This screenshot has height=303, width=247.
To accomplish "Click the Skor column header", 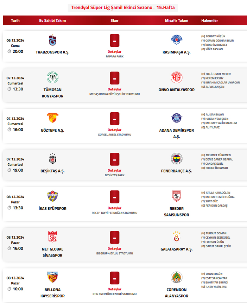I will click(x=114, y=20).
